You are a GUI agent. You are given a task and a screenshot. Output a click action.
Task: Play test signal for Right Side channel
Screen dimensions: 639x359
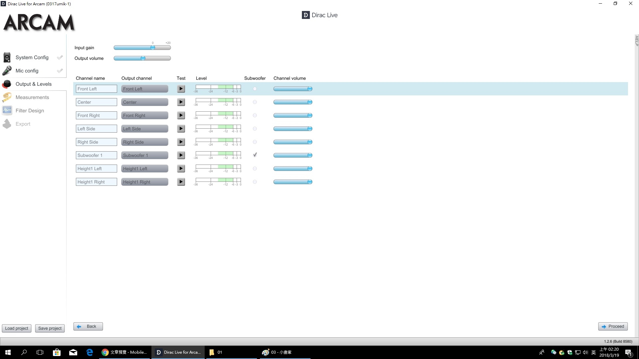[181, 142]
